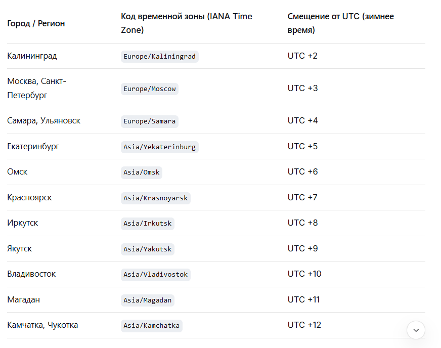Image resolution: width=441 pixels, height=348 pixels.
Task: Click the Asia/Kamchatka code tag
Action: pyautogui.click(x=151, y=326)
